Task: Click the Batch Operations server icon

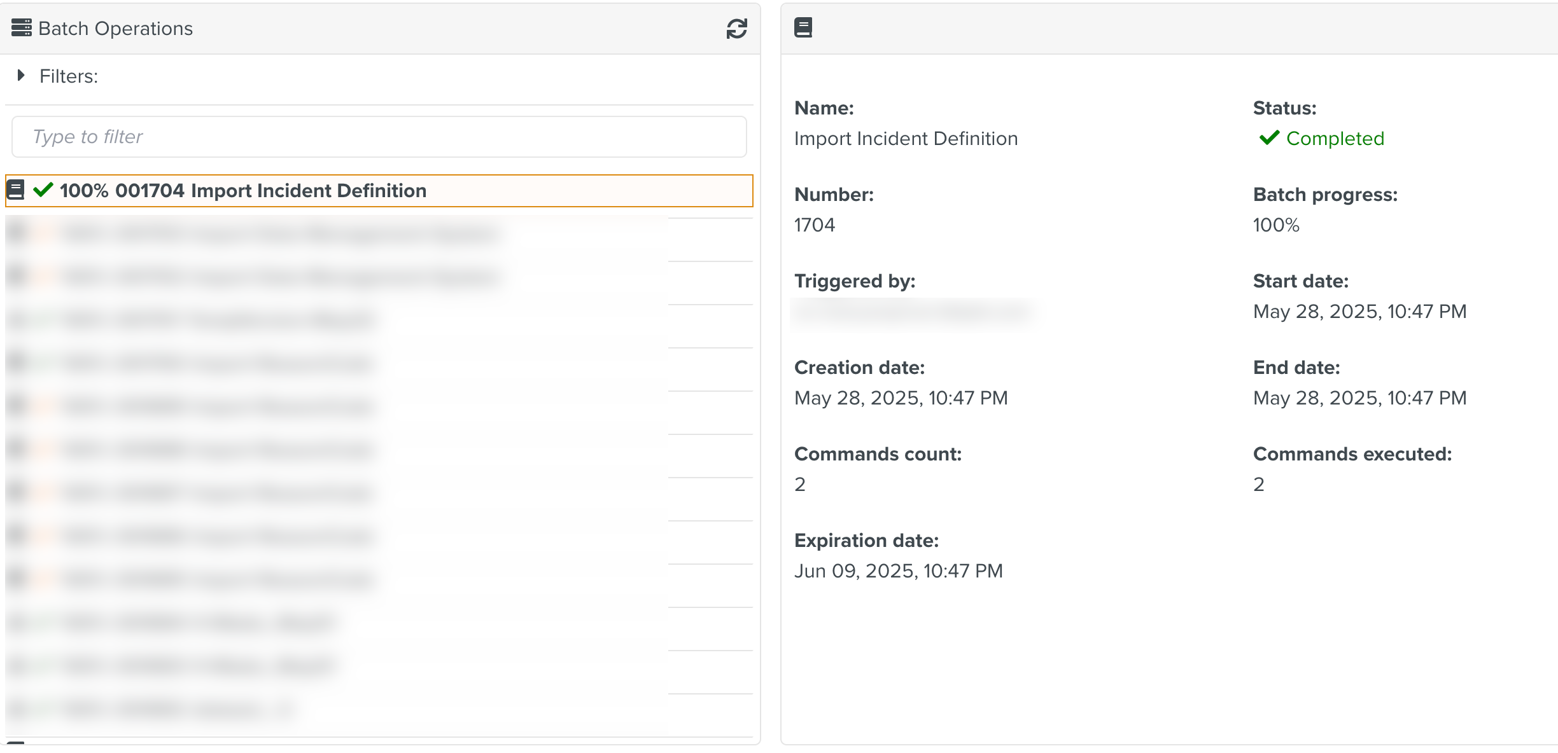Action: pyautogui.click(x=21, y=28)
